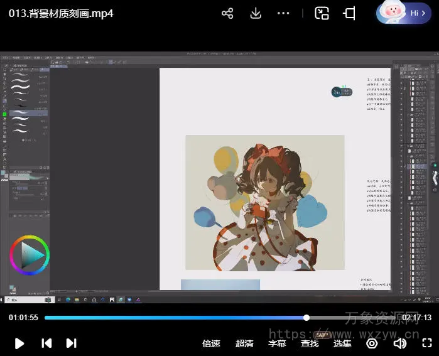Screen dimensions: 439x356
Task: Skip to the next video
Action: (71, 343)
